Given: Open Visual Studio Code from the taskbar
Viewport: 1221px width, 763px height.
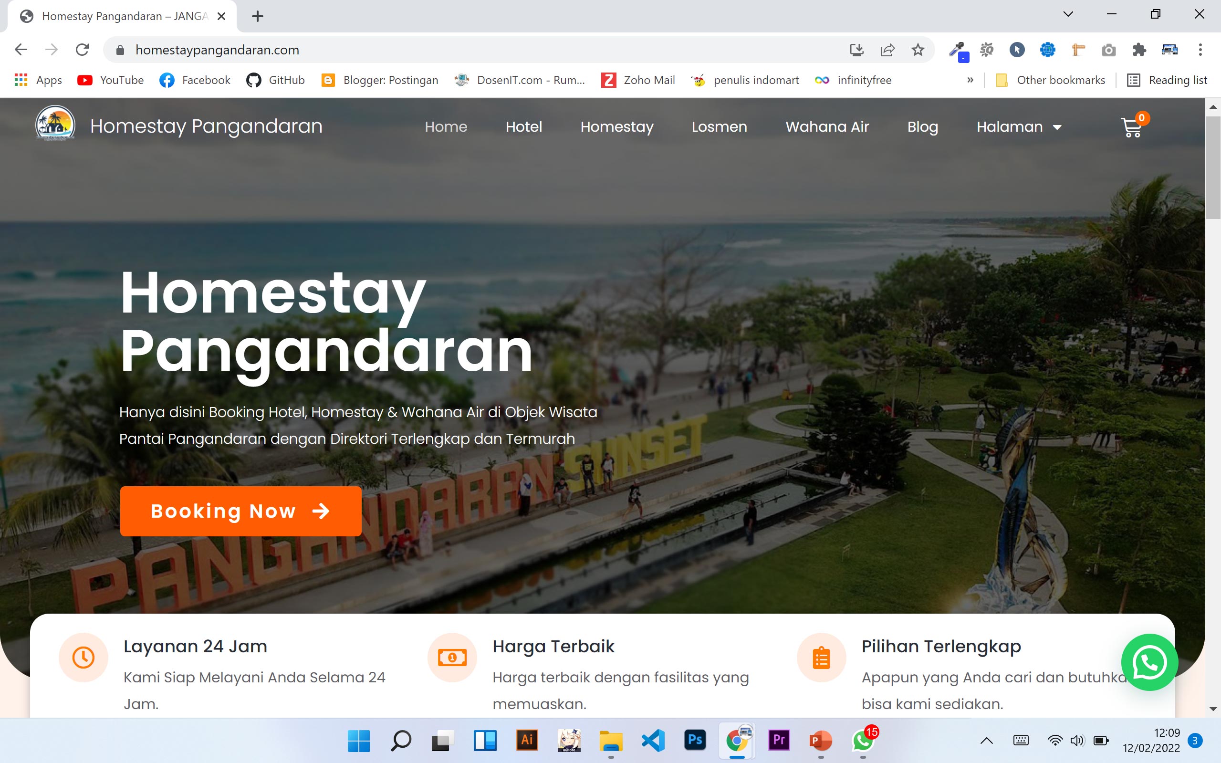Looking at the screenshot, I should point(652,740).
